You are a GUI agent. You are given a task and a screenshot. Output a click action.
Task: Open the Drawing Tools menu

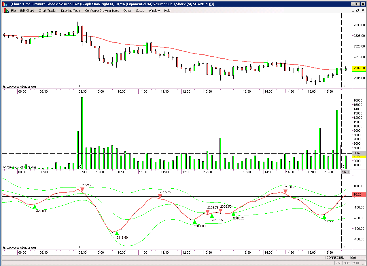[71, 11]
